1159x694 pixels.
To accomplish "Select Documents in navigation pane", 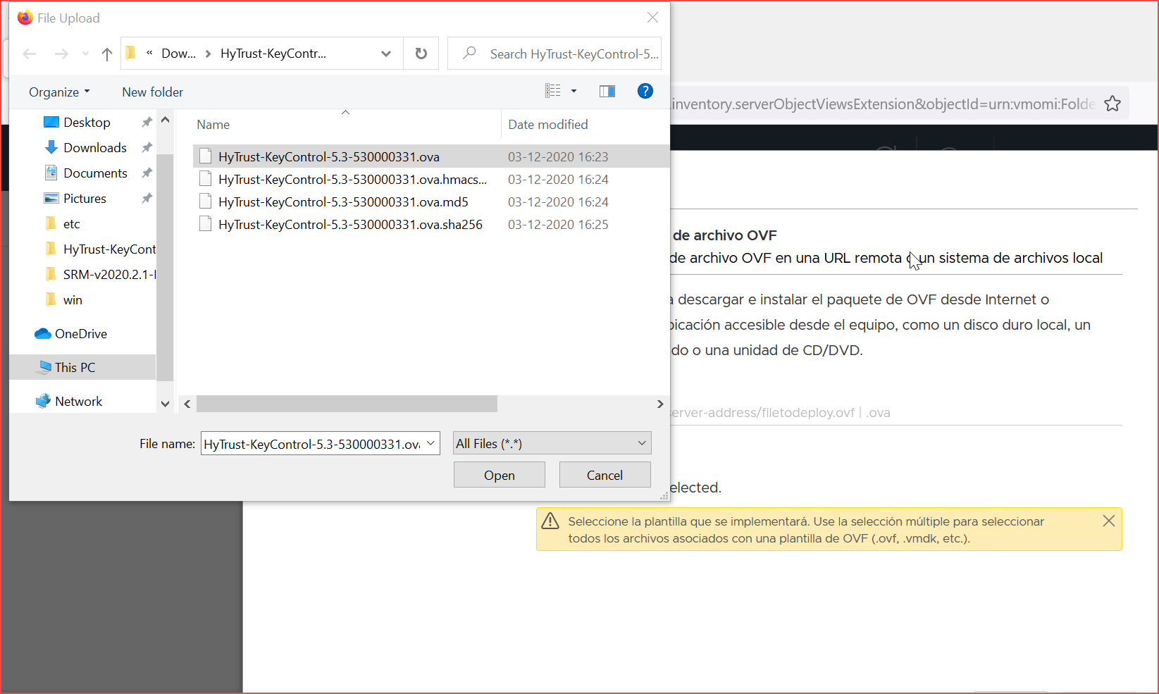I will pos(95,173).
